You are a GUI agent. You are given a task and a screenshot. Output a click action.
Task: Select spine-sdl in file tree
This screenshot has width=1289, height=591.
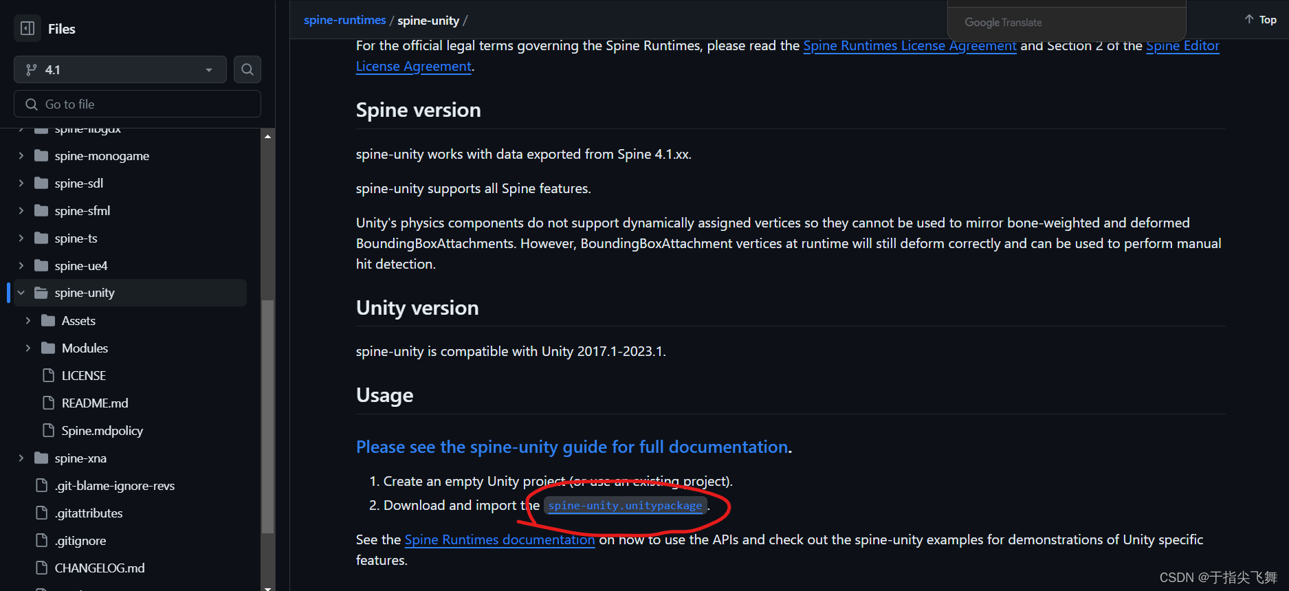tap(79, 183)
